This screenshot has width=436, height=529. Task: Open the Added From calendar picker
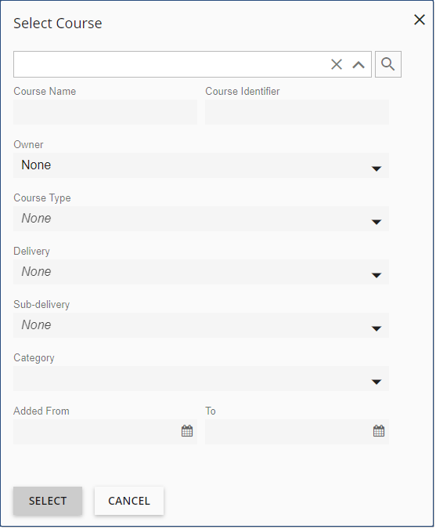click(x=187, y=431)
